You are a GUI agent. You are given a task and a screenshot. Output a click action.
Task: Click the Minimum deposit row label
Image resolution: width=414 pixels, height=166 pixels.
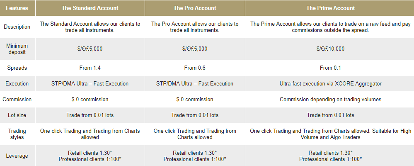coord(17,49)
